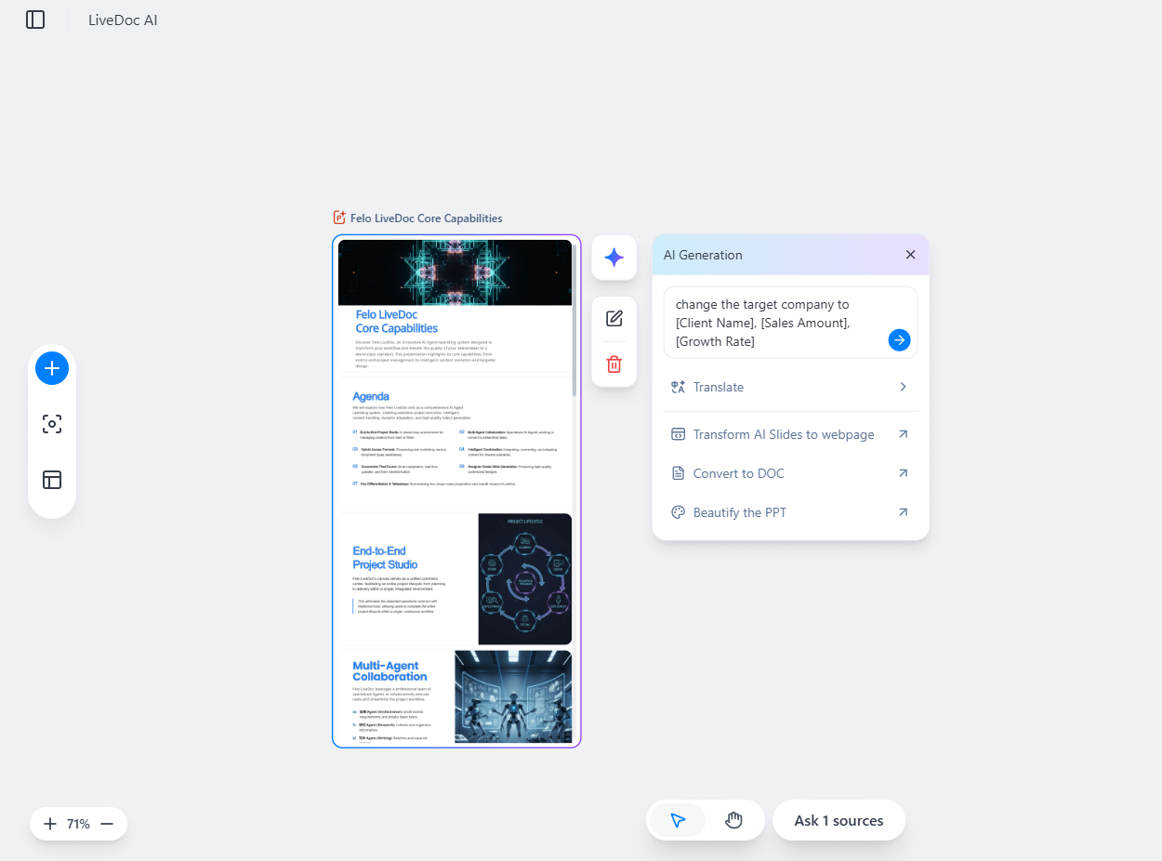Click the blue add (plus) button
This screenshot has height=861, width=1162.
[52, 368]
